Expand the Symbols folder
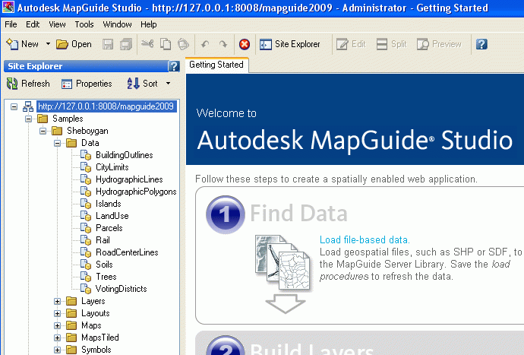The height and width of the screenshot is (355, 524). pyautogui.click(x=57, y=350)
